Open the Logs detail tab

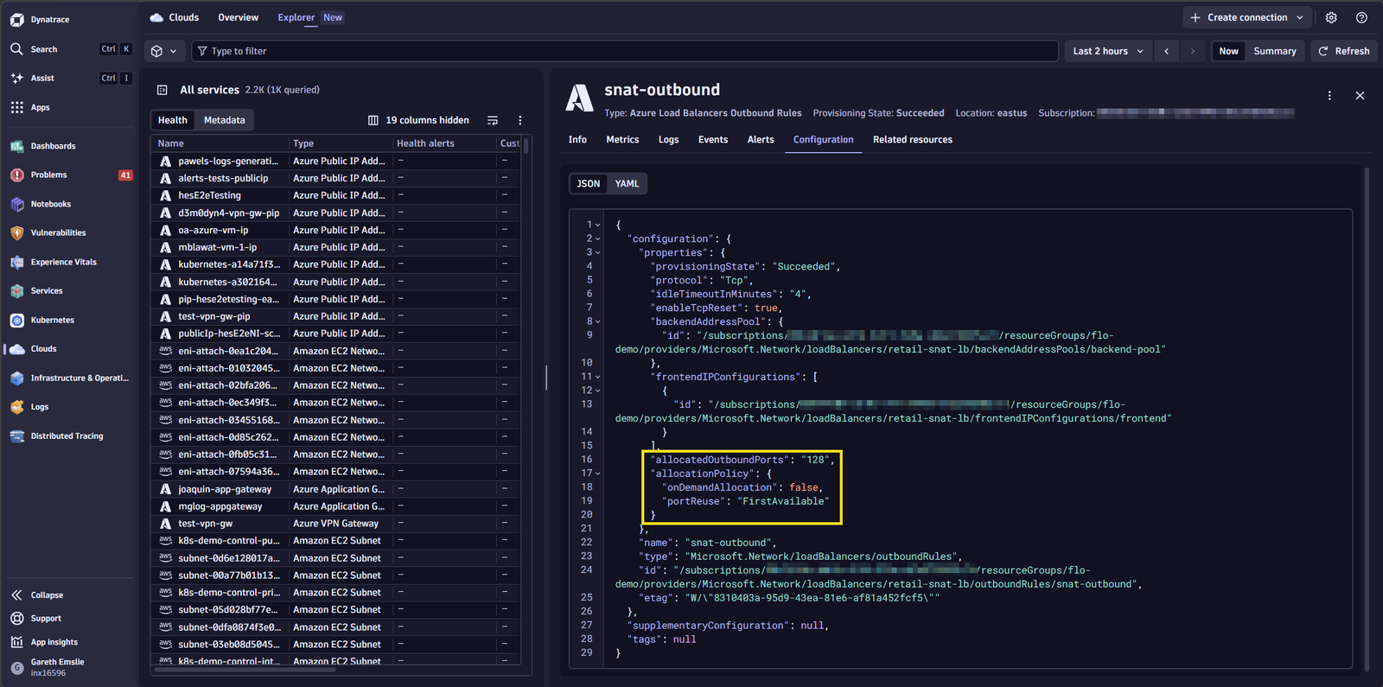click(668, 140)
